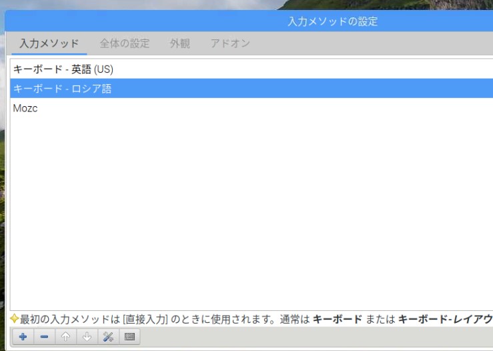This screenshot has height=351, width=493.
Task: Select キーボード - 英語 (US) in the list
Action: click(67, 69)
